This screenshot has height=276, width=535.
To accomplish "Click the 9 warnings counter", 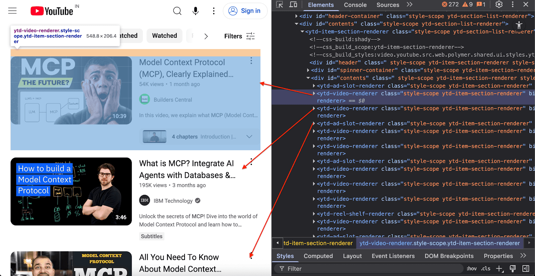I will pyautogui.click(x=467, y=4).
